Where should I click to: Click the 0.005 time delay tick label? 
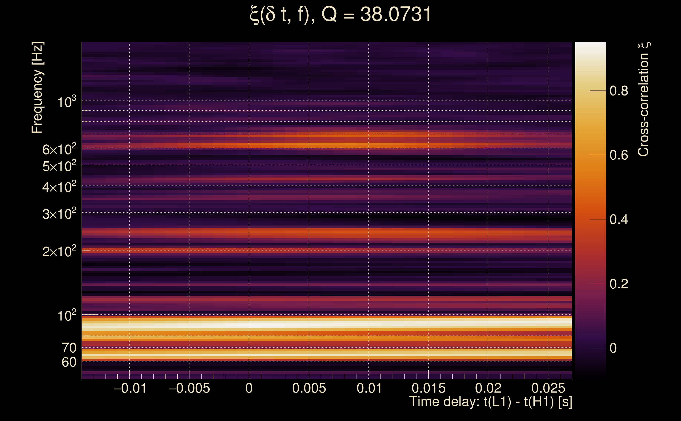coord(309,388)
